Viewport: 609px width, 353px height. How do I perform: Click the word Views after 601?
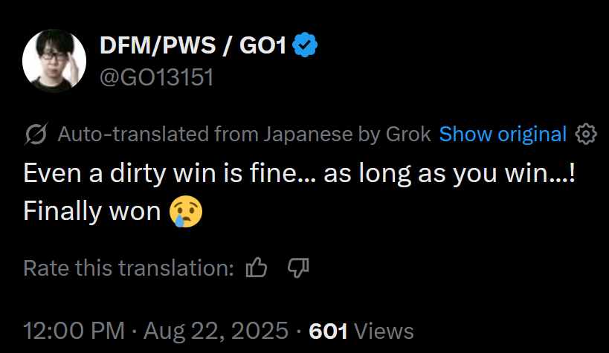coord(384,331)
